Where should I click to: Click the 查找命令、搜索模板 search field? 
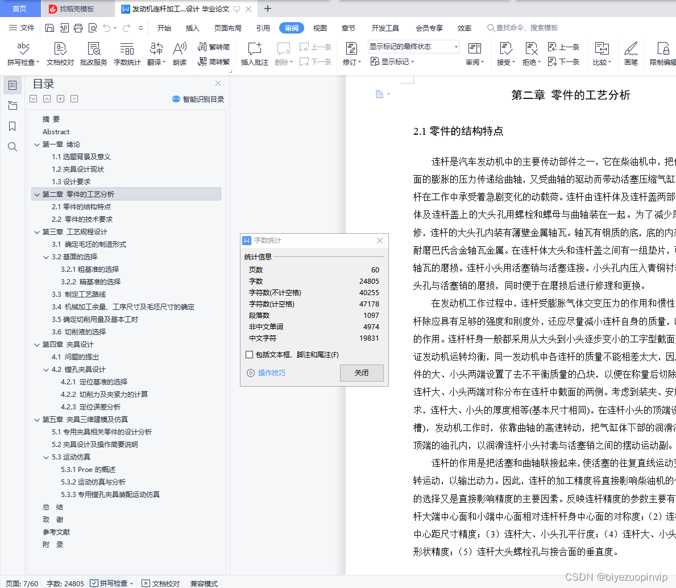pos(522,28)
